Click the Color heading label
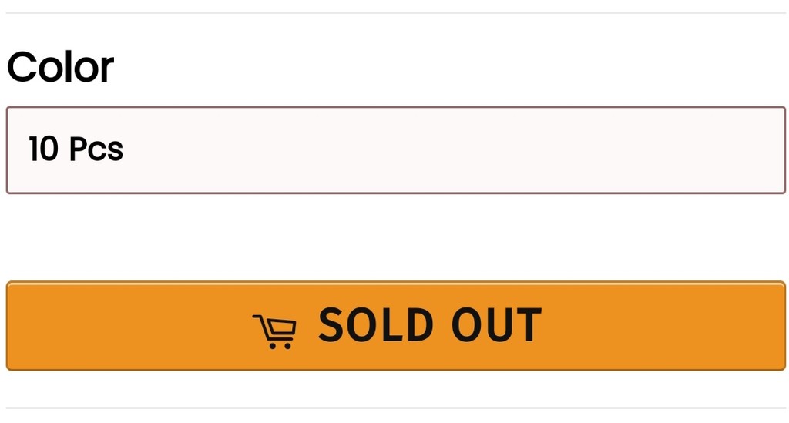 pyautogui.click(x=60, y=67)
